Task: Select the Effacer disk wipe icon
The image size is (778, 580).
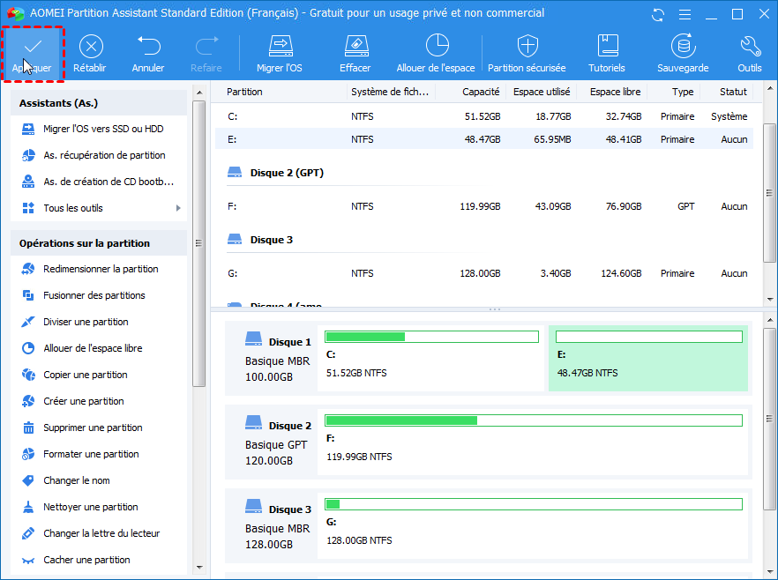Action: [355, 48]
